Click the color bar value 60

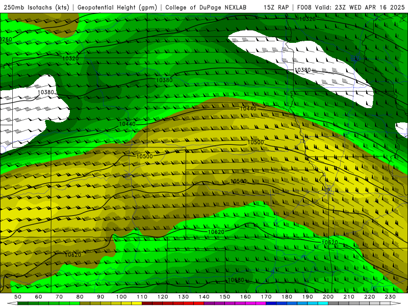[x=38, y=297]
